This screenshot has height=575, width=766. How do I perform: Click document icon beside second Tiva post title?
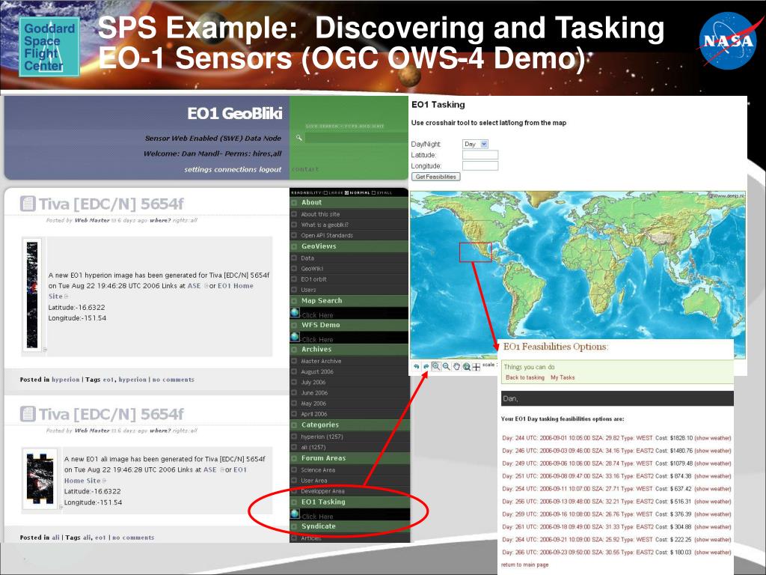point(28,414)
